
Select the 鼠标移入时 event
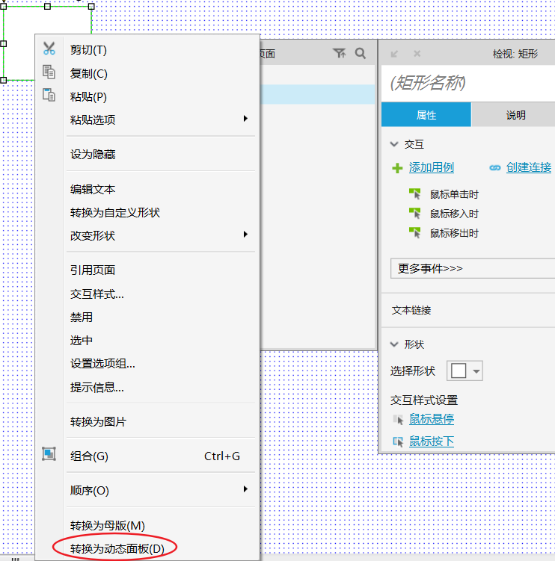(454, 214)
